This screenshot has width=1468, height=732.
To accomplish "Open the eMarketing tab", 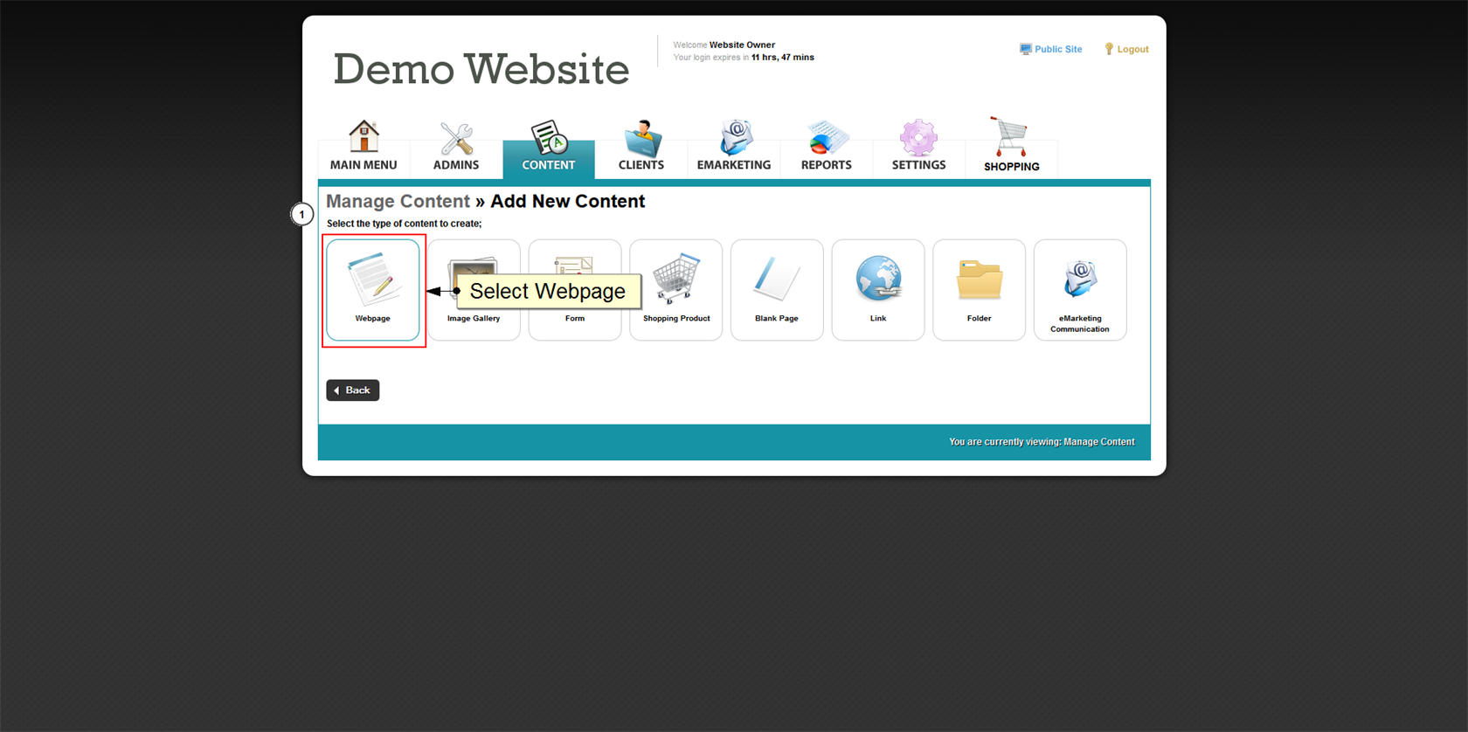I will tap(734, 147).
